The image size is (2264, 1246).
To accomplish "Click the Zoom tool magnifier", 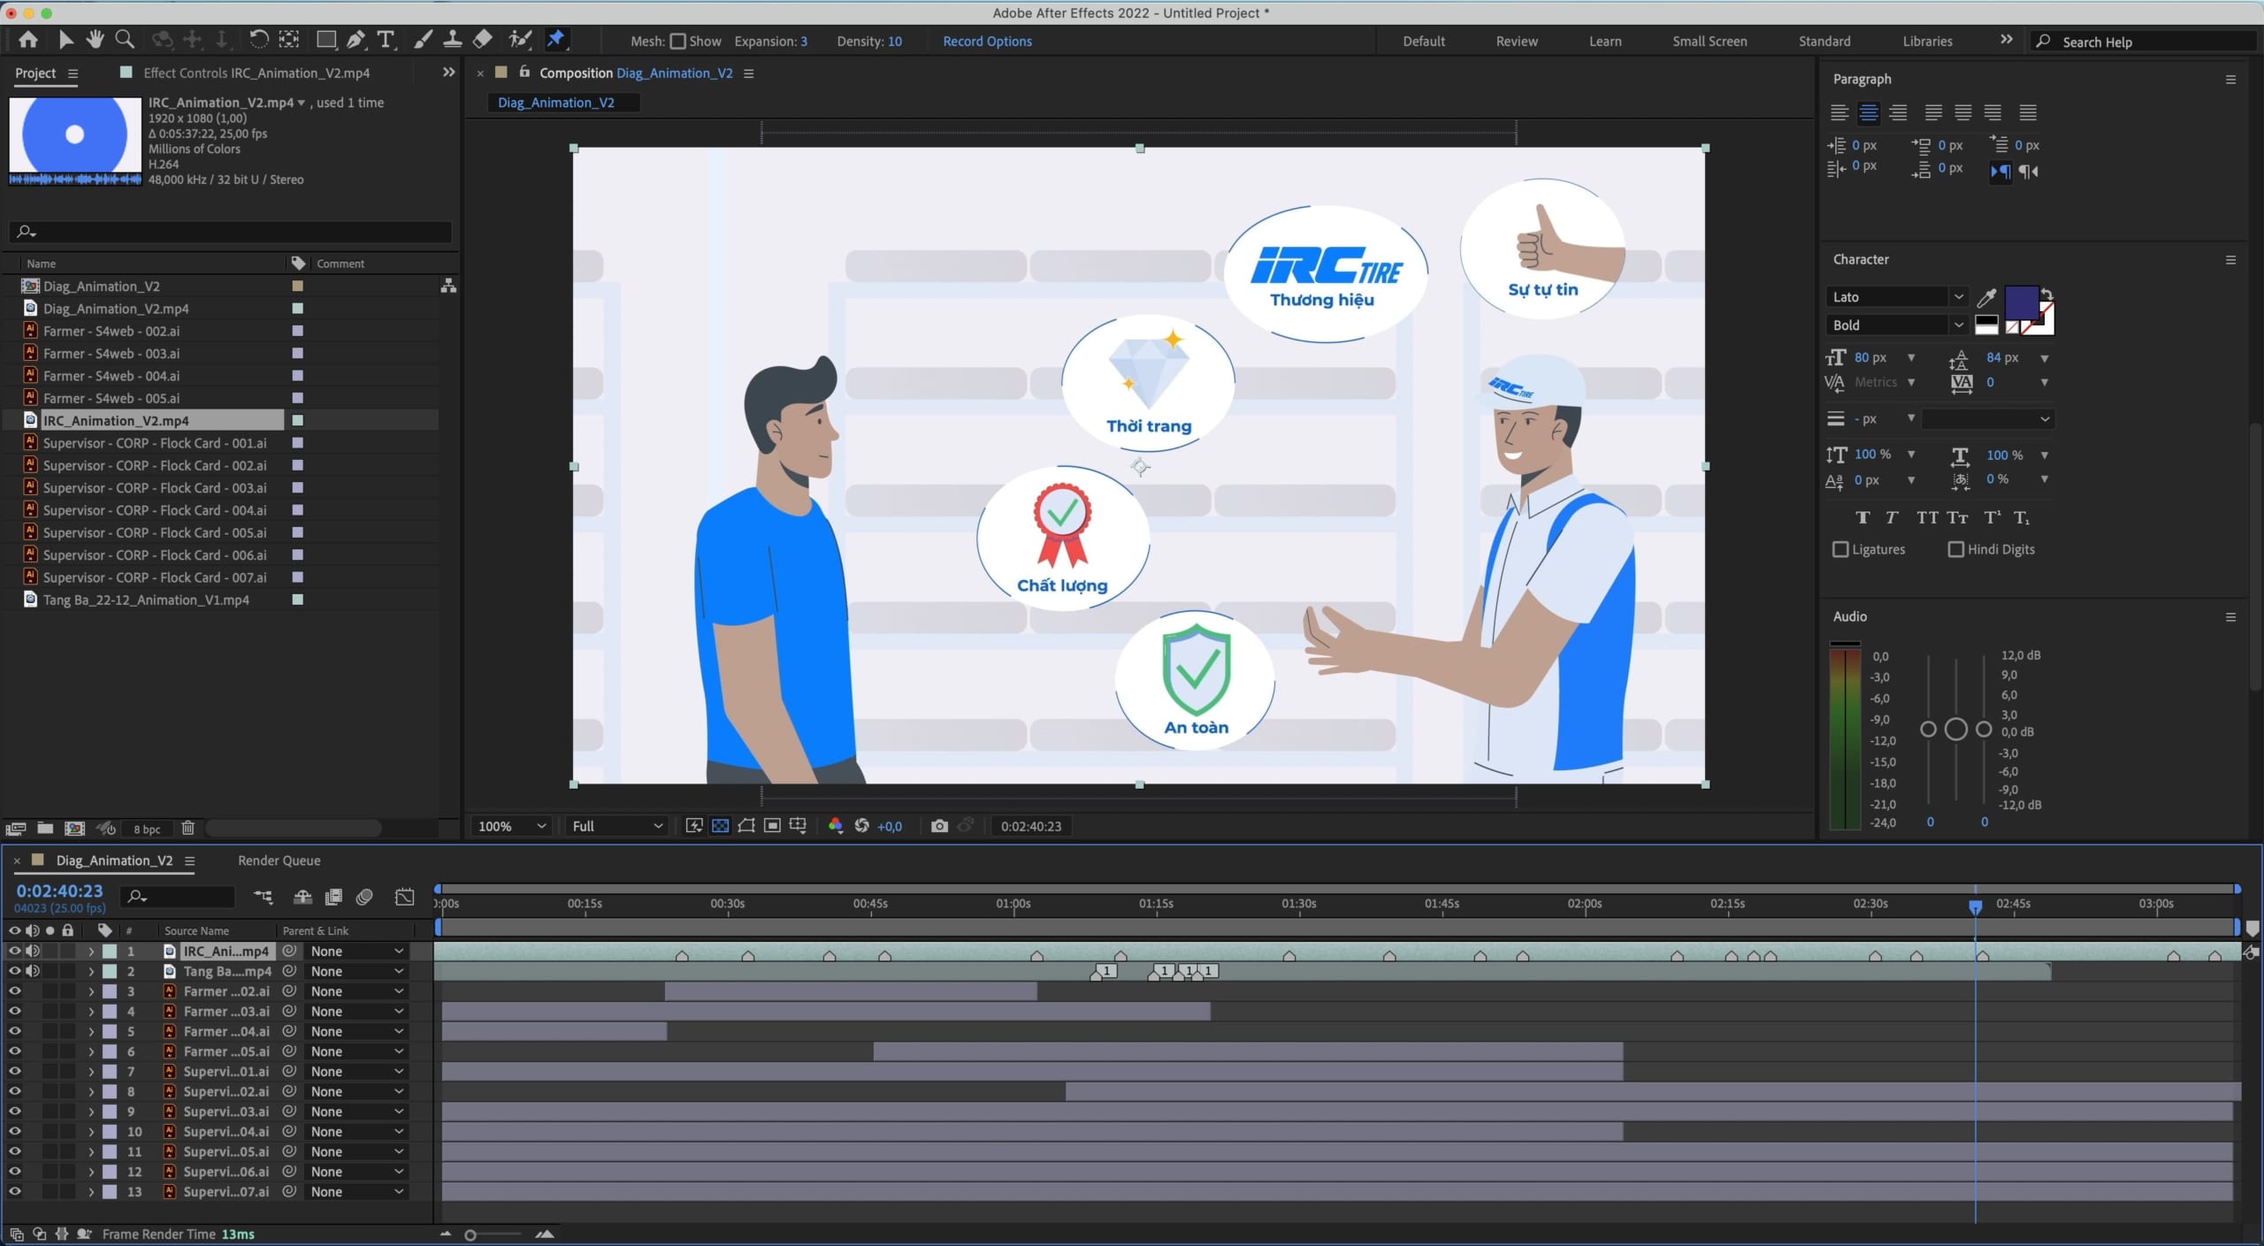I will [x=125, y=40].
